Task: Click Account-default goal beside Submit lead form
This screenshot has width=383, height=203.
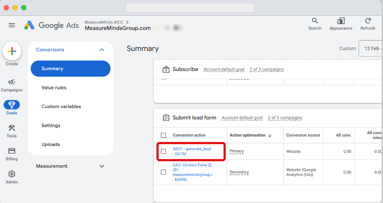Action: [242, 118]
